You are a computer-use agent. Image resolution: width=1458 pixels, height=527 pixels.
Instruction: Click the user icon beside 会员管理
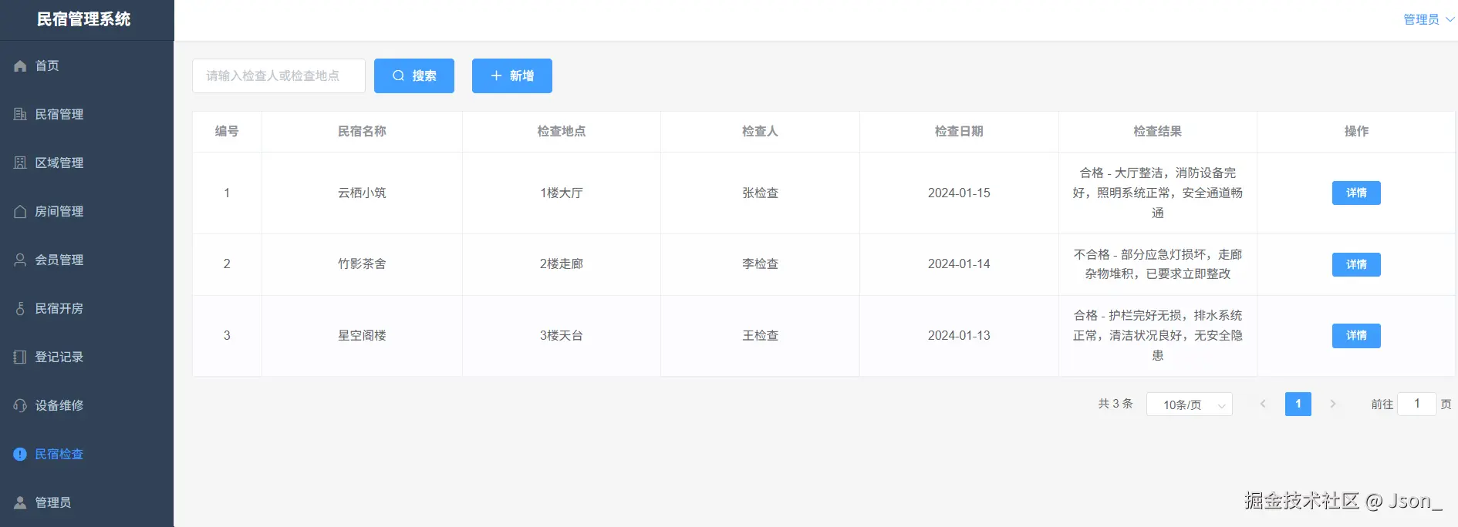coord(20,260)
